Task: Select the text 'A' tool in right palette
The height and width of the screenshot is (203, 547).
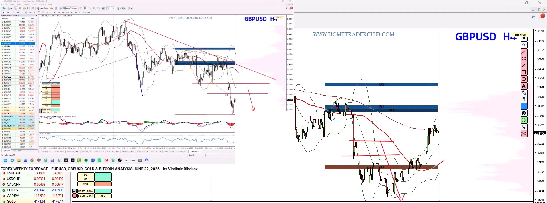Action: (524, 86)
